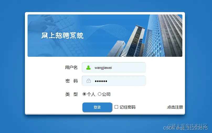The image size is (212, 133).
Task: Click the 密码 field label
Action: point(72,81)
